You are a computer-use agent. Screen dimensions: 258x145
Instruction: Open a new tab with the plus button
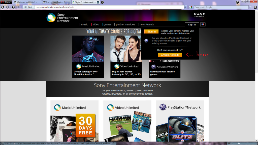pos(102,2)
